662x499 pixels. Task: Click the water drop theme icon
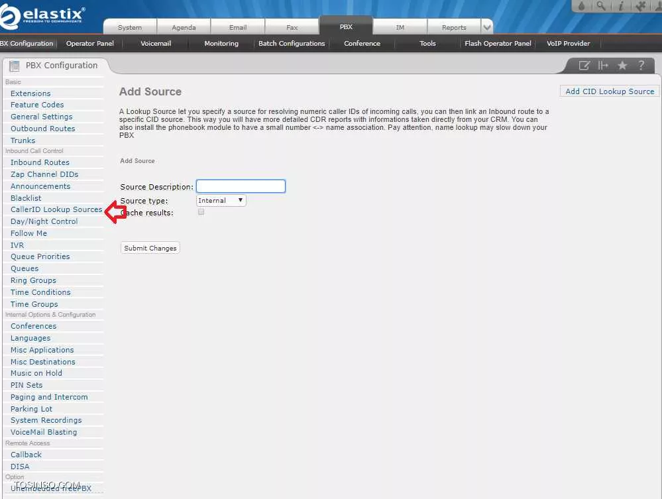point(582,6)
